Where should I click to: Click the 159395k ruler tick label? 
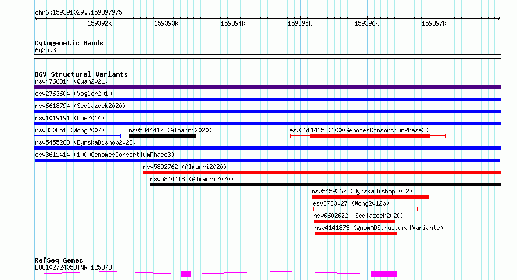(300, 23)
